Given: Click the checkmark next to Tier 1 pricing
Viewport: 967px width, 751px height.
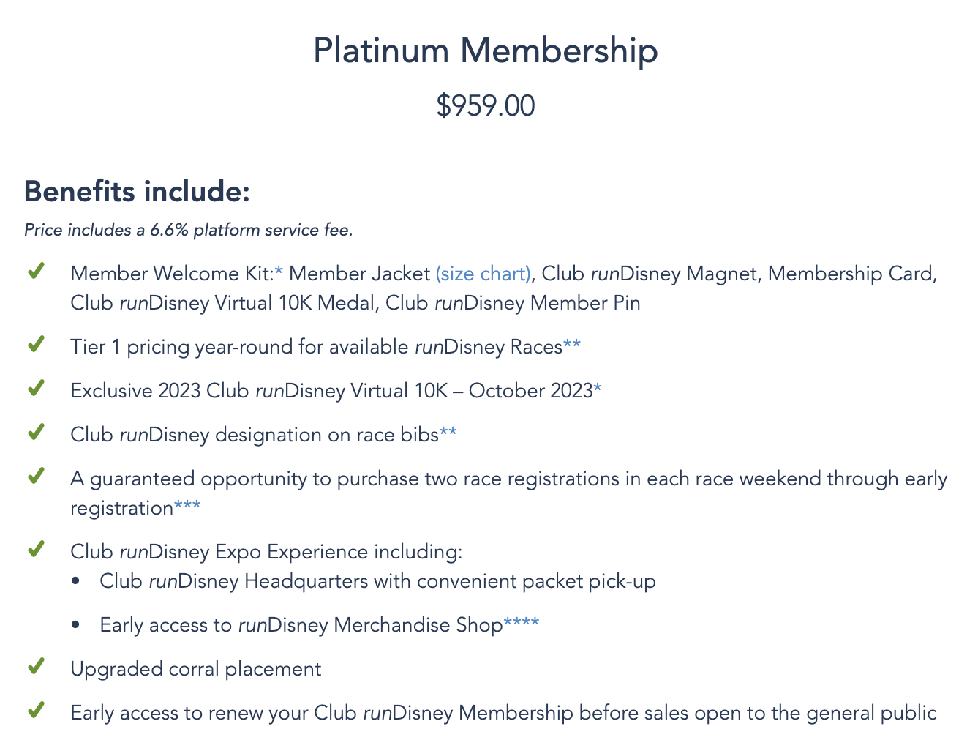Looking at the screenshot, I should click(x=35, y=345).
